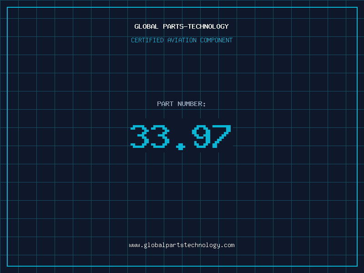Click the PART NUMBER: label
Screen dimensions: 364x273
coord(182,104)
